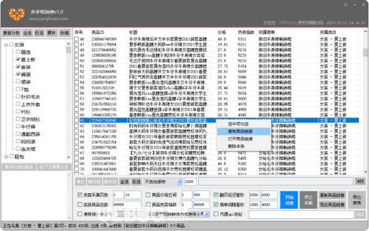Click 全选 beside the 更新分类 button
369x231 pixels.
pos(28,33)
